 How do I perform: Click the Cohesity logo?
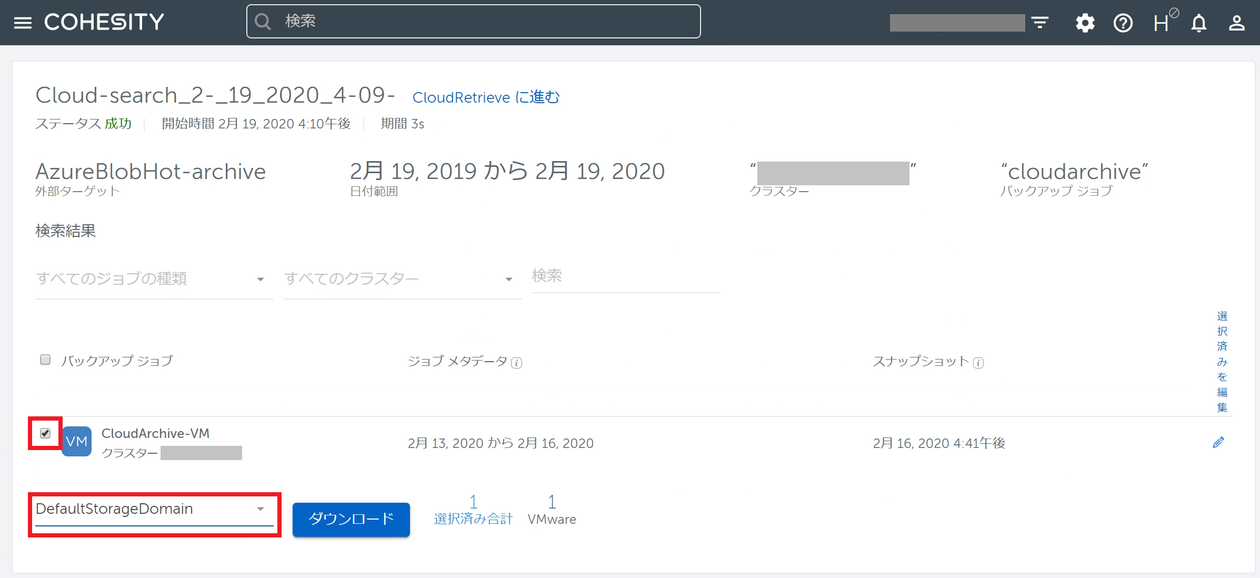(104, 22)
